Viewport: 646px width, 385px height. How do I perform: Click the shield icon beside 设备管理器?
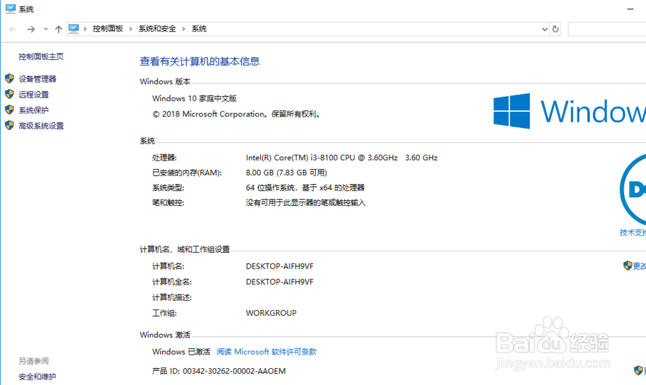[10, 78]
